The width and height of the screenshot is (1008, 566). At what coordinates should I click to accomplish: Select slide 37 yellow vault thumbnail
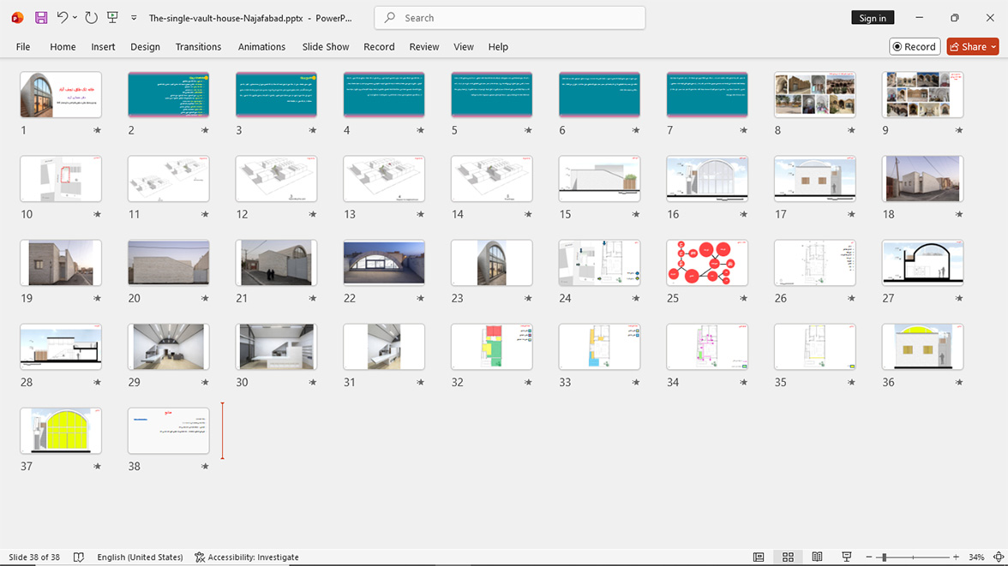coord(60,431)
